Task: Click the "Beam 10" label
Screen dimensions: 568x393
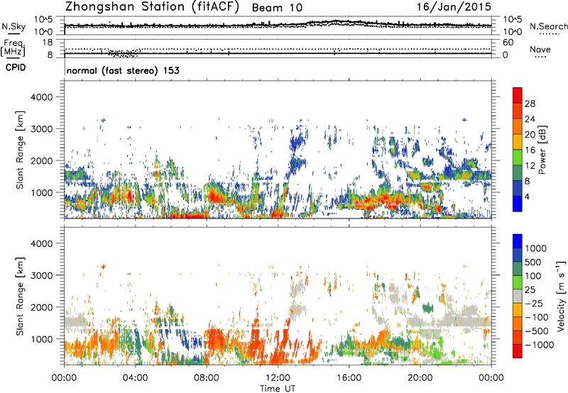Action: click(277, 8)
